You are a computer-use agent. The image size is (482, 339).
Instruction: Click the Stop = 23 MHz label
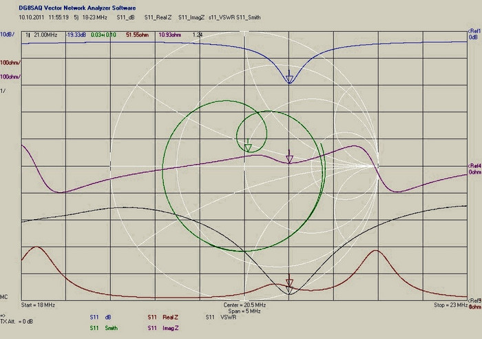[450, 305]
